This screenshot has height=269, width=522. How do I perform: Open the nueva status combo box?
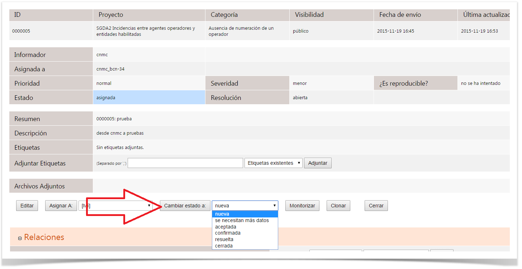[245, 206]
